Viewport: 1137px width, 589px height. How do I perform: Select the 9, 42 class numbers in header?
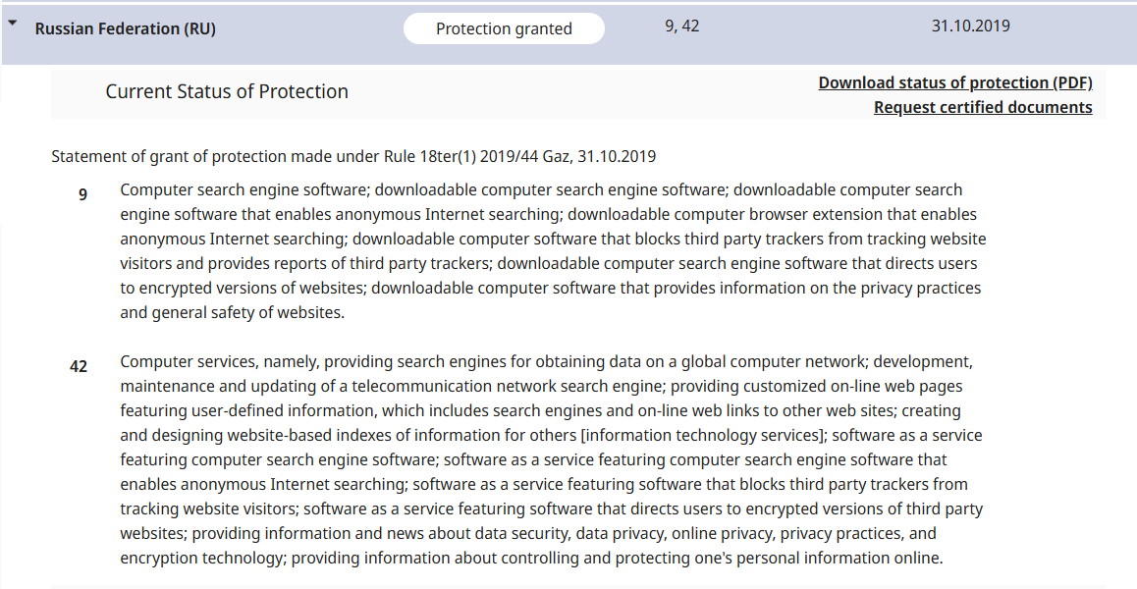(681, 27)
